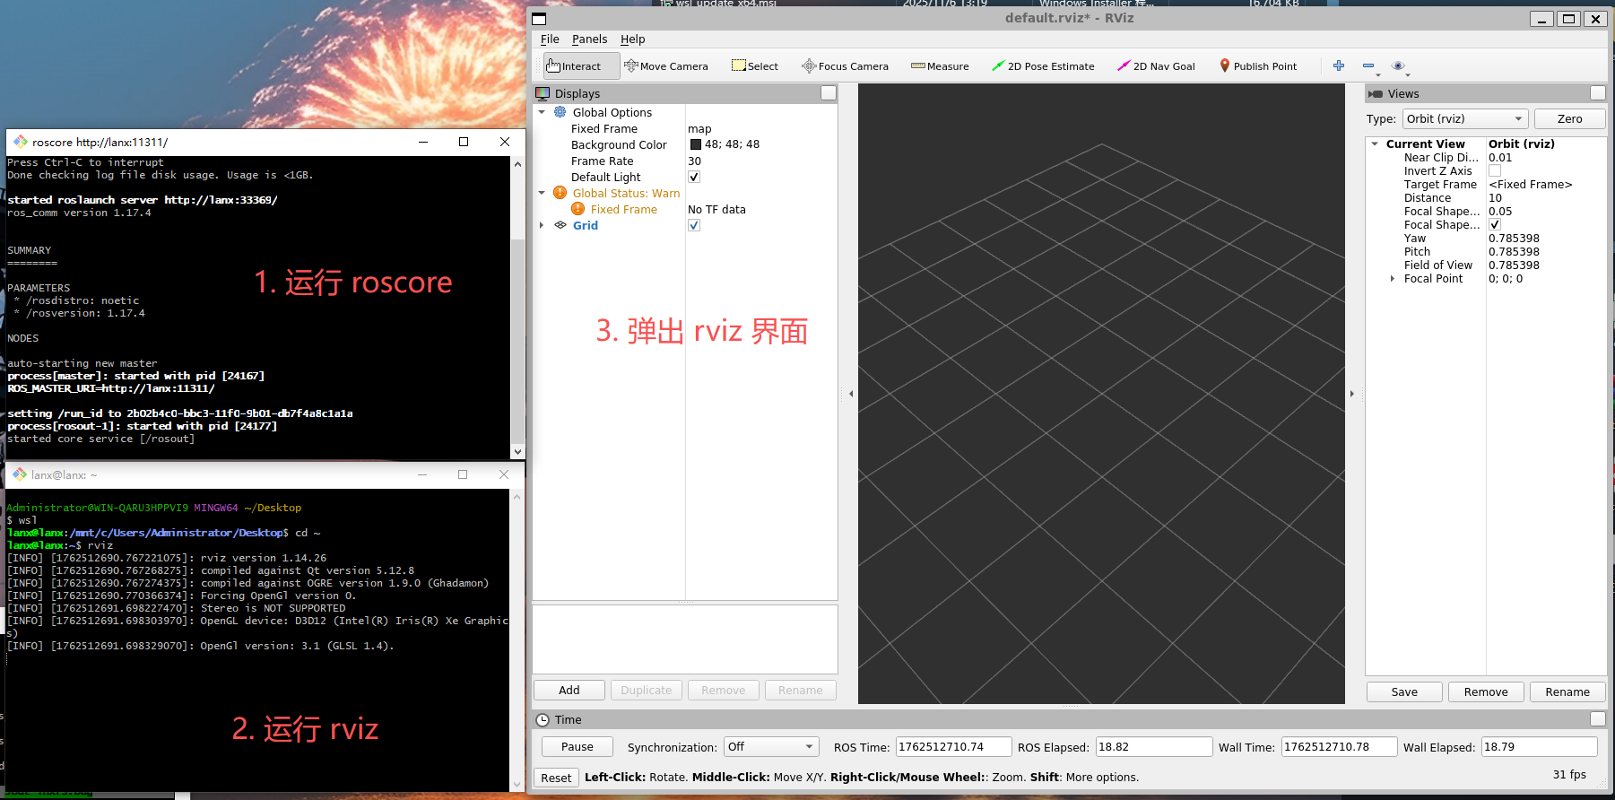The width and height of the screenshot is (1615, 800).
Task: Click the Global Options gear icon
Action: coord(560,112)
